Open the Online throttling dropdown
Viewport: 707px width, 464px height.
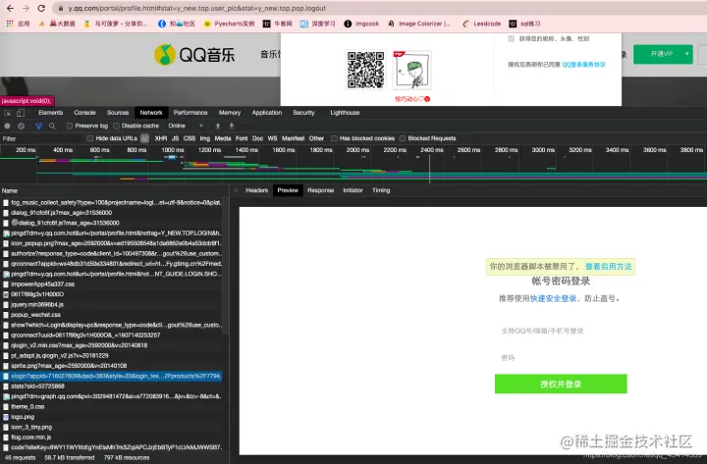coord(186,127)
